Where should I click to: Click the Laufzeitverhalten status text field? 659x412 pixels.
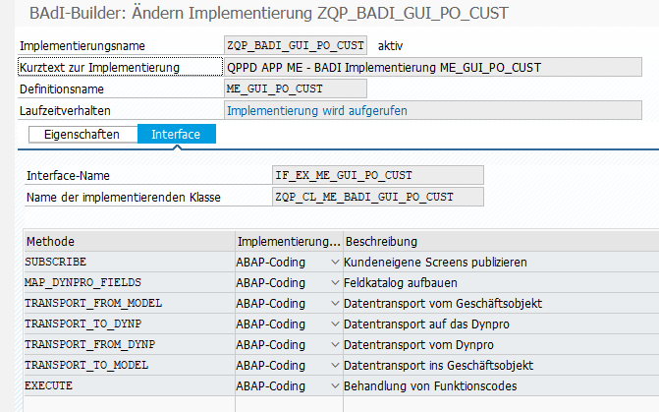click(x=440, y=110)
